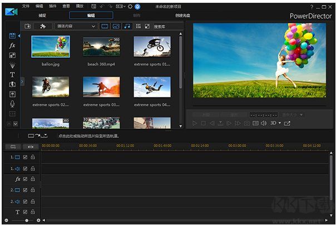Click the plug-ins puzzle piece icon
Screen dimensions: 336x225
coord(42,26)
